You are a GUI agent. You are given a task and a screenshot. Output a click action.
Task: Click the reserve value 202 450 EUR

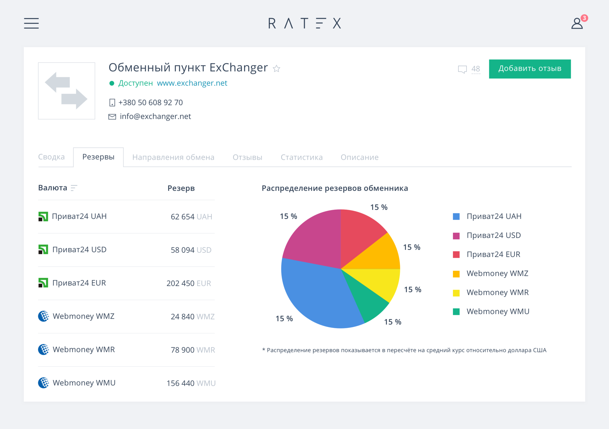189,283
